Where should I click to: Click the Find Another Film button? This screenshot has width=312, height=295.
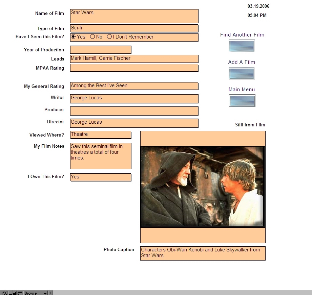(x=242, y=46)
